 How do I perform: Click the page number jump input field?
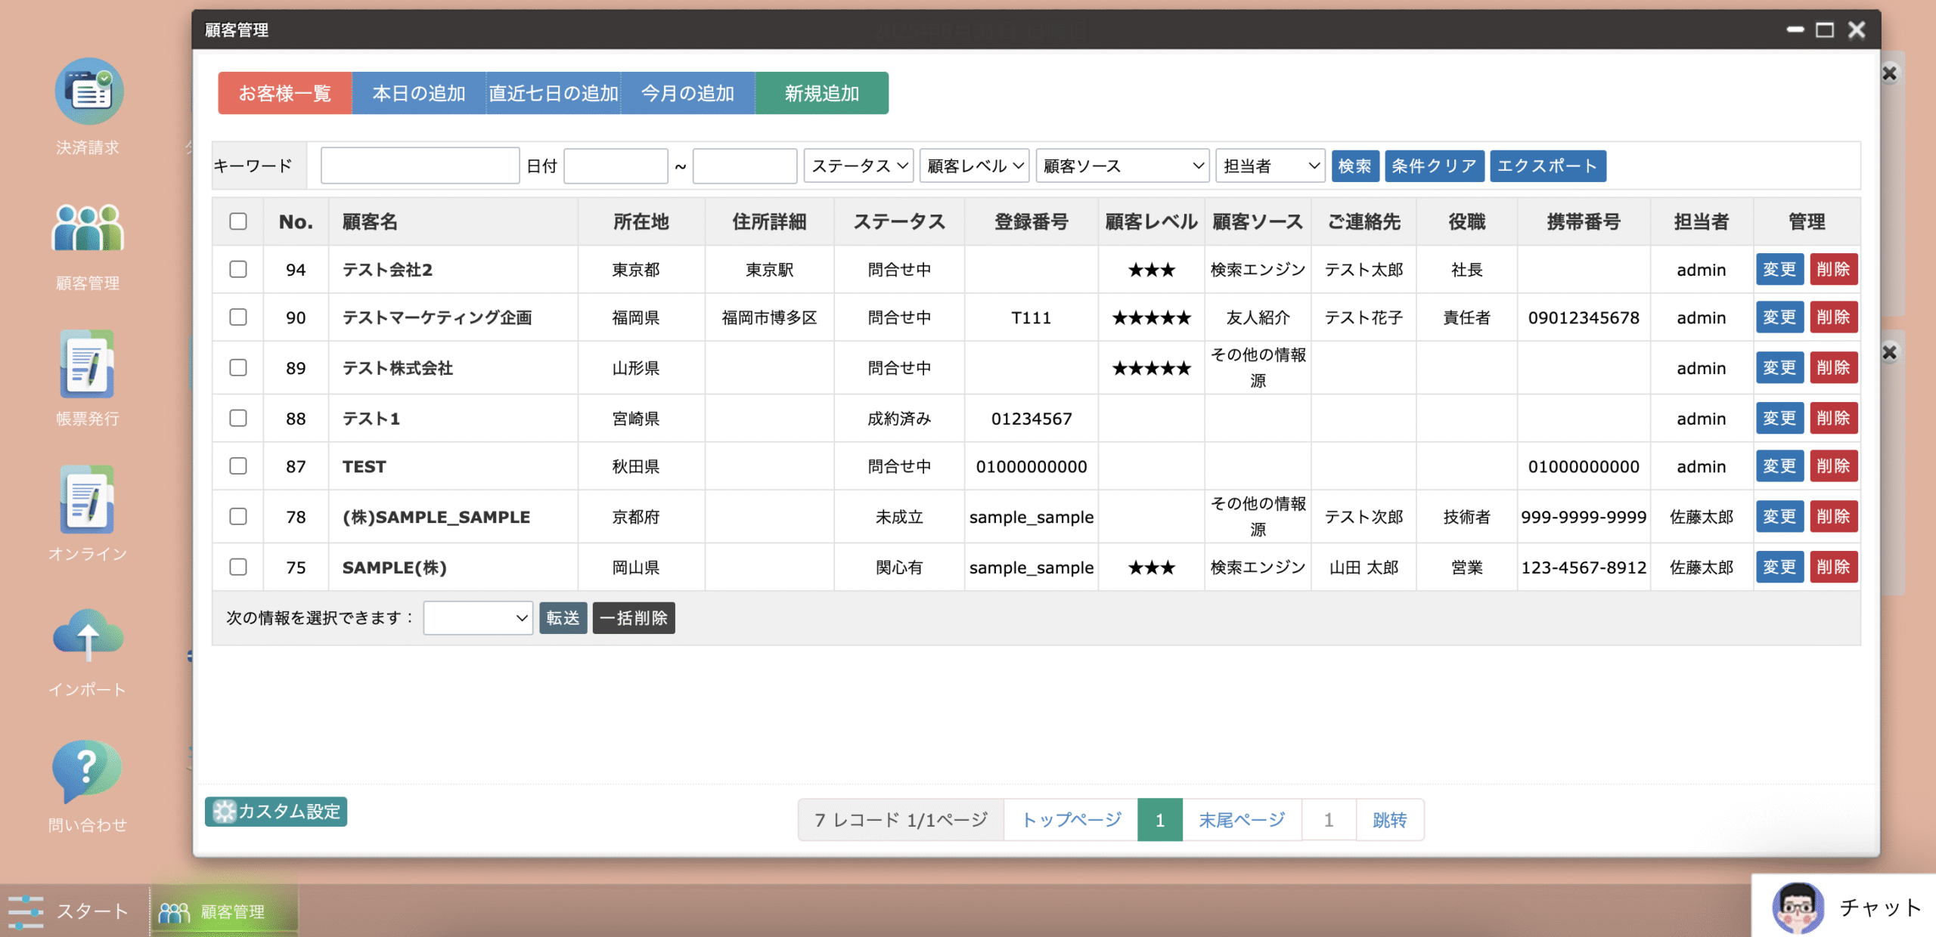(x=1329, y=820)
